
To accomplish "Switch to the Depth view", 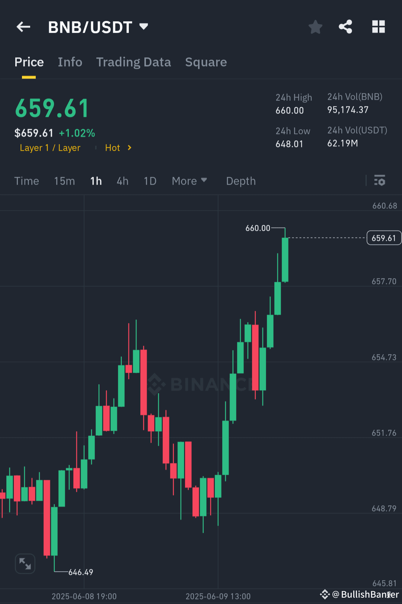I will [x=240, y=181].
